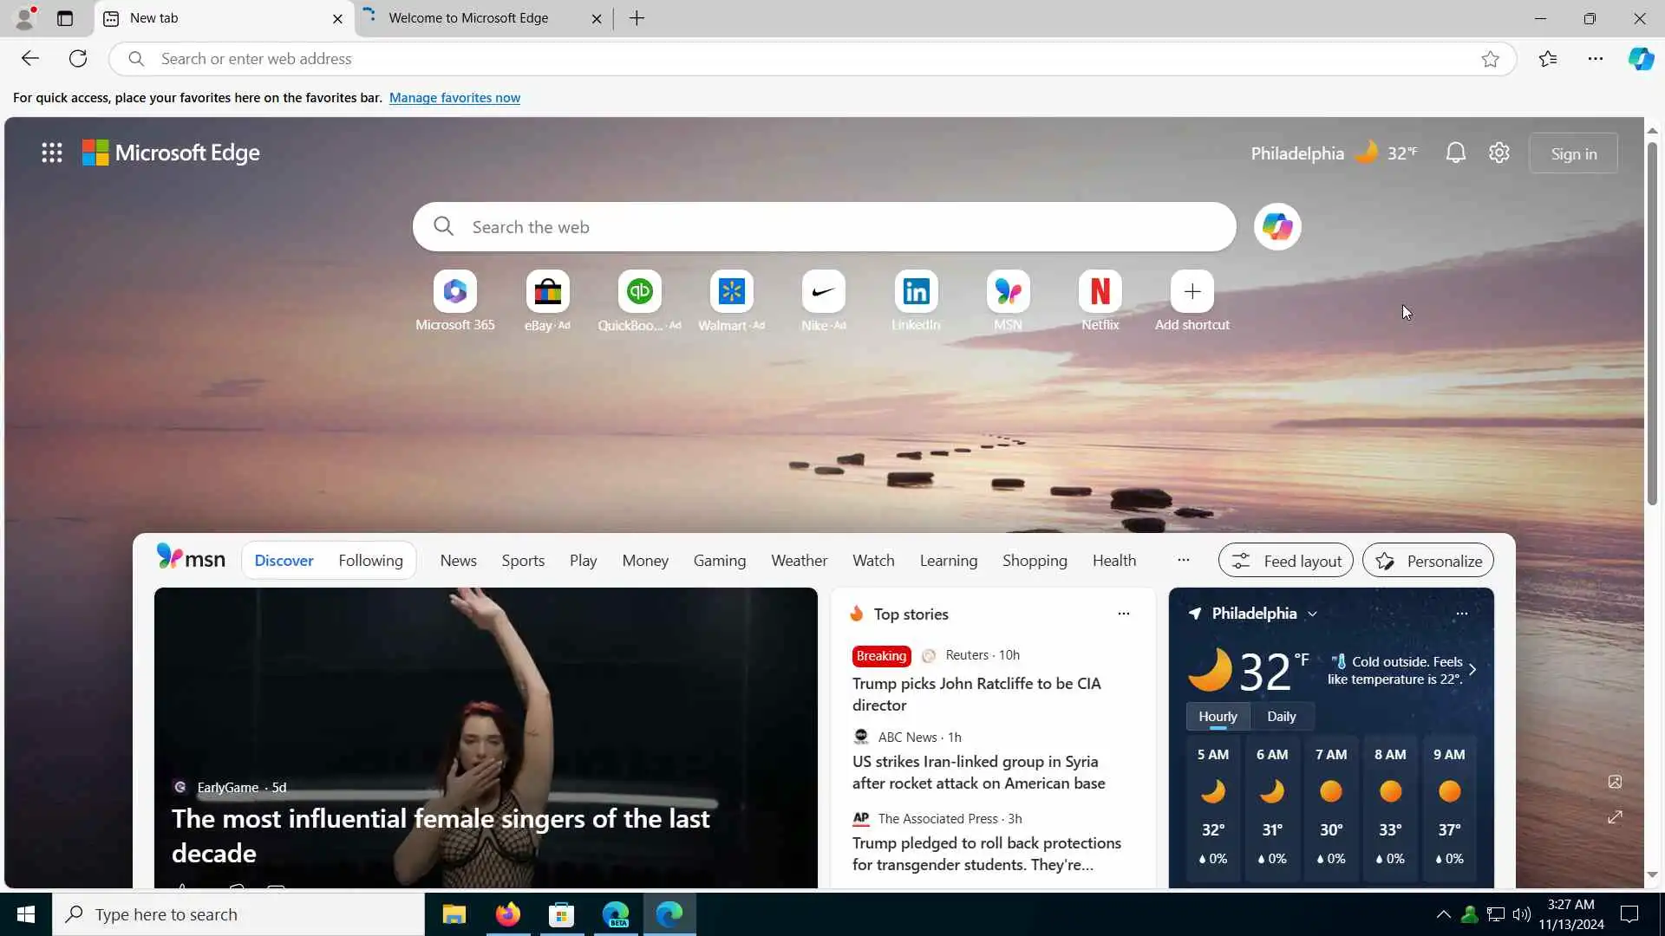The width and height of the screenshot is (1665, 936).
Task: Expand more MSN categories ellipsis
Action: tap(1183, 560)
